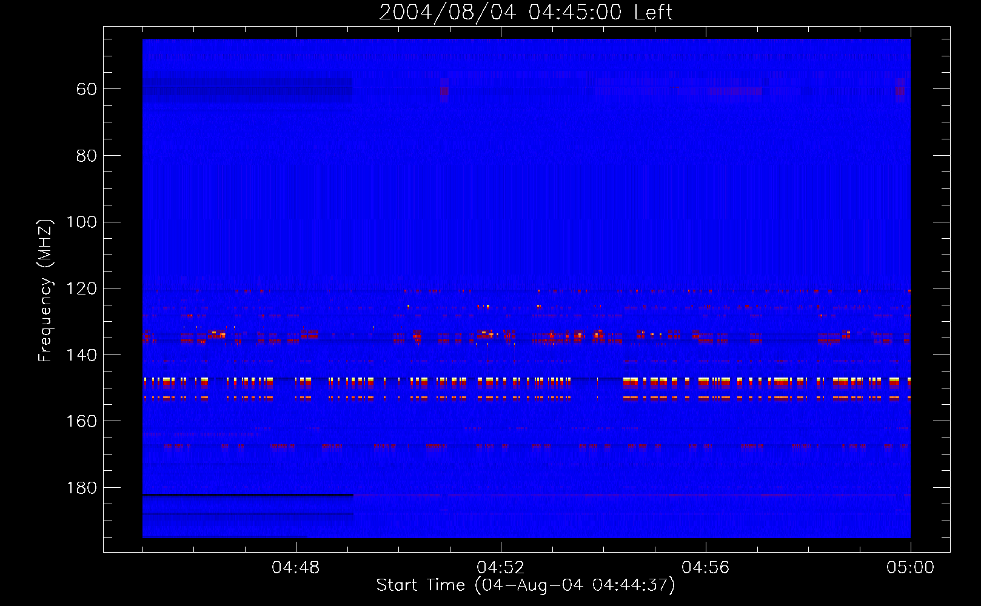
Task: Click the 160 frequency tick label
Action: pos(81,421)
